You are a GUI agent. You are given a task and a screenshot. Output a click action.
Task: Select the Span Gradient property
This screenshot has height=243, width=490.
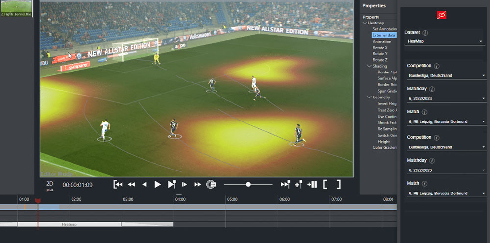[x=387, y=91]
